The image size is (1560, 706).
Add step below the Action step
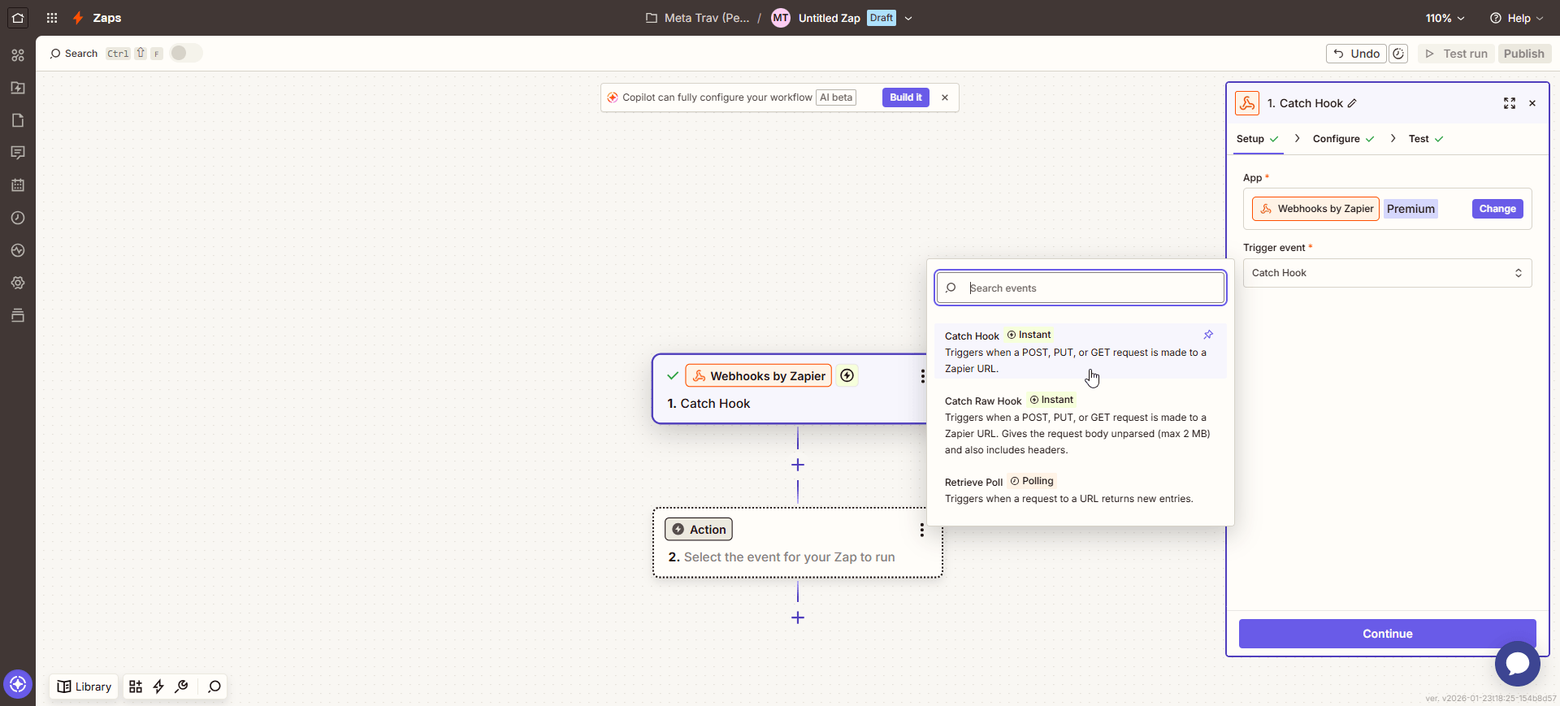coord(798,617)
